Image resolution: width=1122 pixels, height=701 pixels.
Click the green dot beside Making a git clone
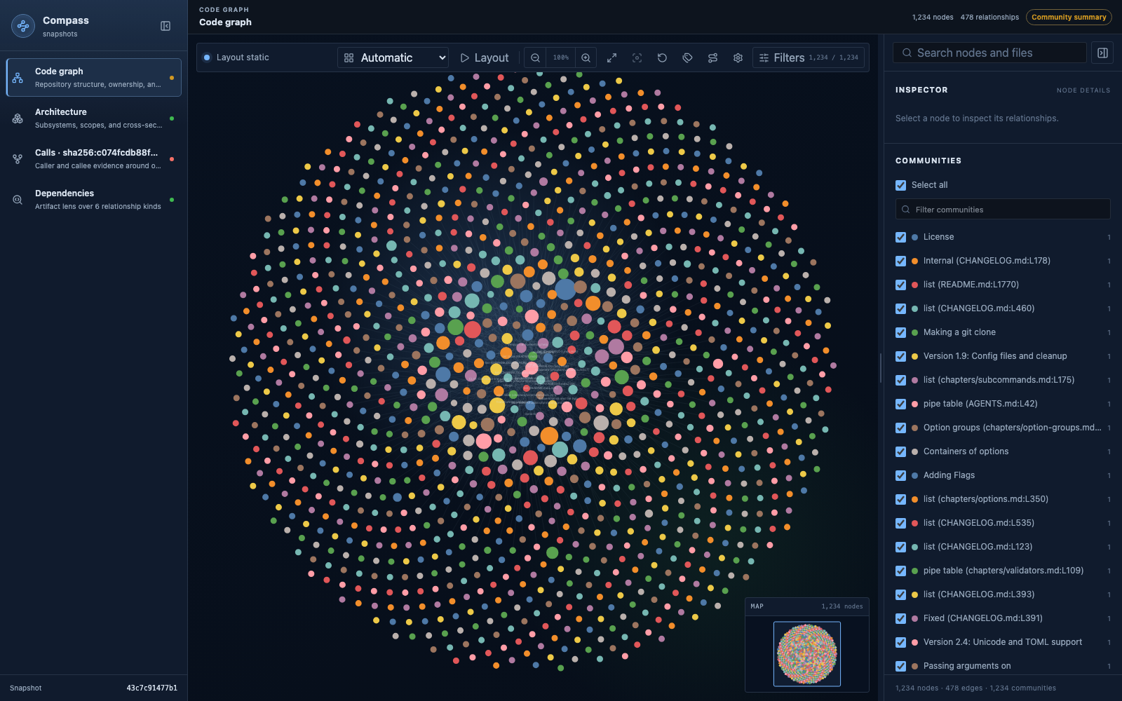tap(914, 332)
